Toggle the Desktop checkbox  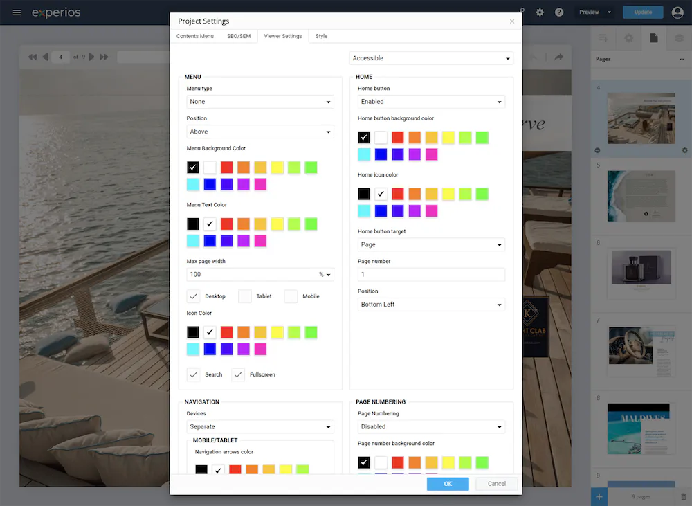pyautogui.click(x=193, y=296)
